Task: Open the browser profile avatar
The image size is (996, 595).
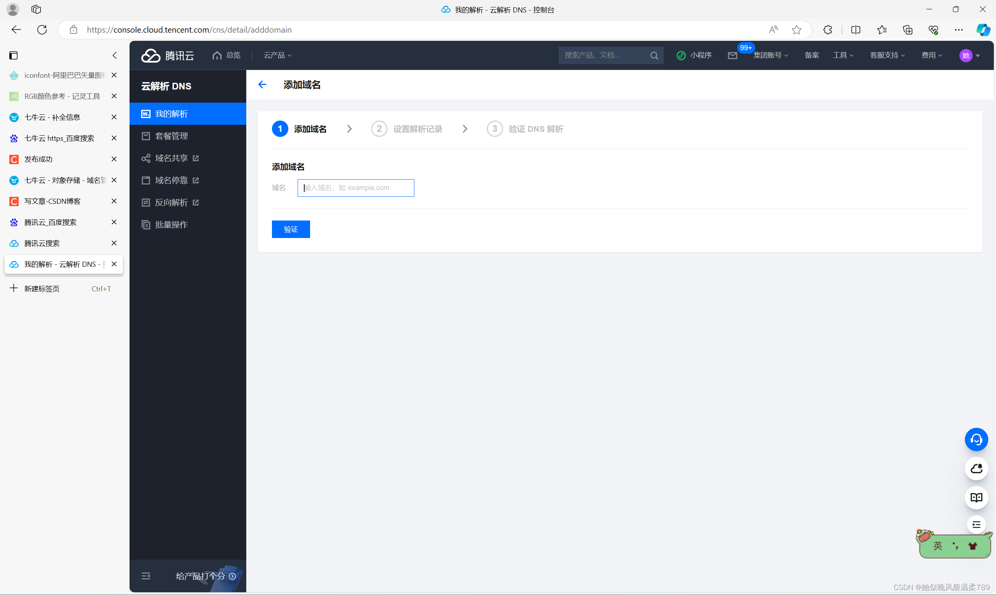Action: (13, 9)
